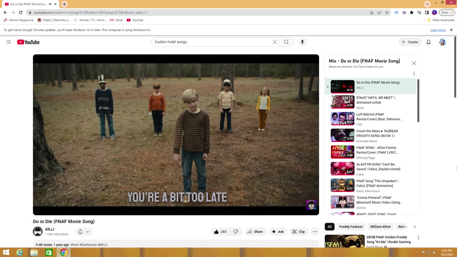457x257 pixels.
Task: Toggle the Chrome side panel
Action: pyautogui.click(x=427, y=12)
